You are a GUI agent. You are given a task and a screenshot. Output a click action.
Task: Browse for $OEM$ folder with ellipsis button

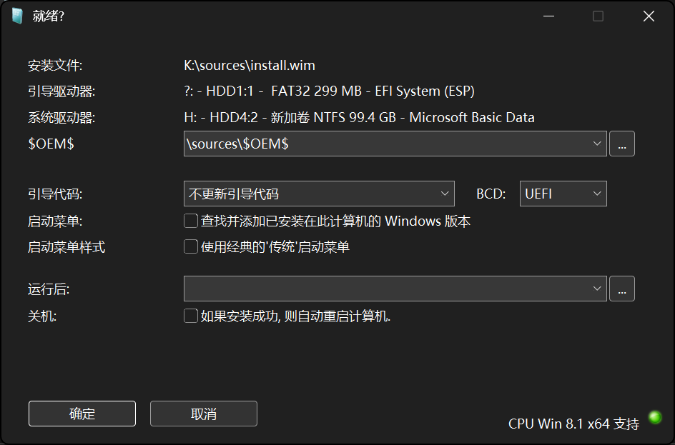pyautogui.click(x=621, y=144)
